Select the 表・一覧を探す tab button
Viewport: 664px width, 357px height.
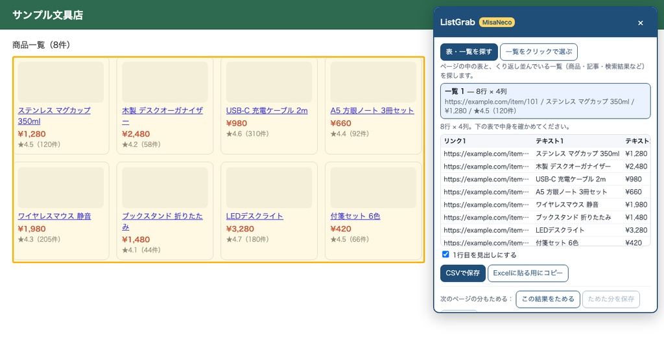pyautogui.click(x=469, y=52)
